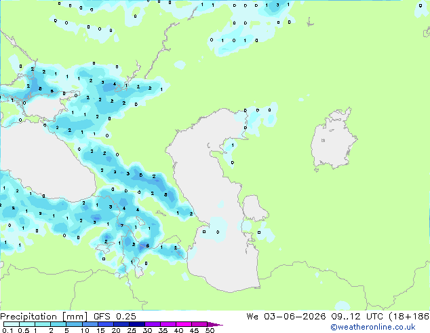
Task: Pick the 10–15 mm legend color swatch
Action: pyautogui.click(x=90, y=324)
